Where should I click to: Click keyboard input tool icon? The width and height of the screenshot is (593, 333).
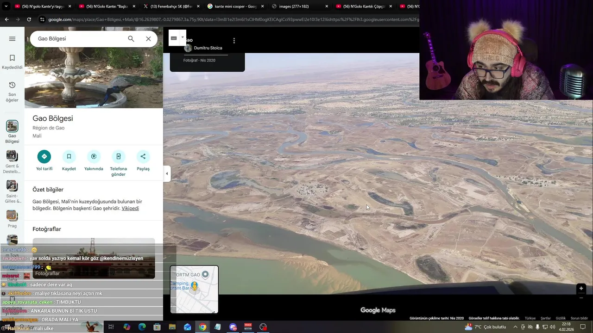174,38
